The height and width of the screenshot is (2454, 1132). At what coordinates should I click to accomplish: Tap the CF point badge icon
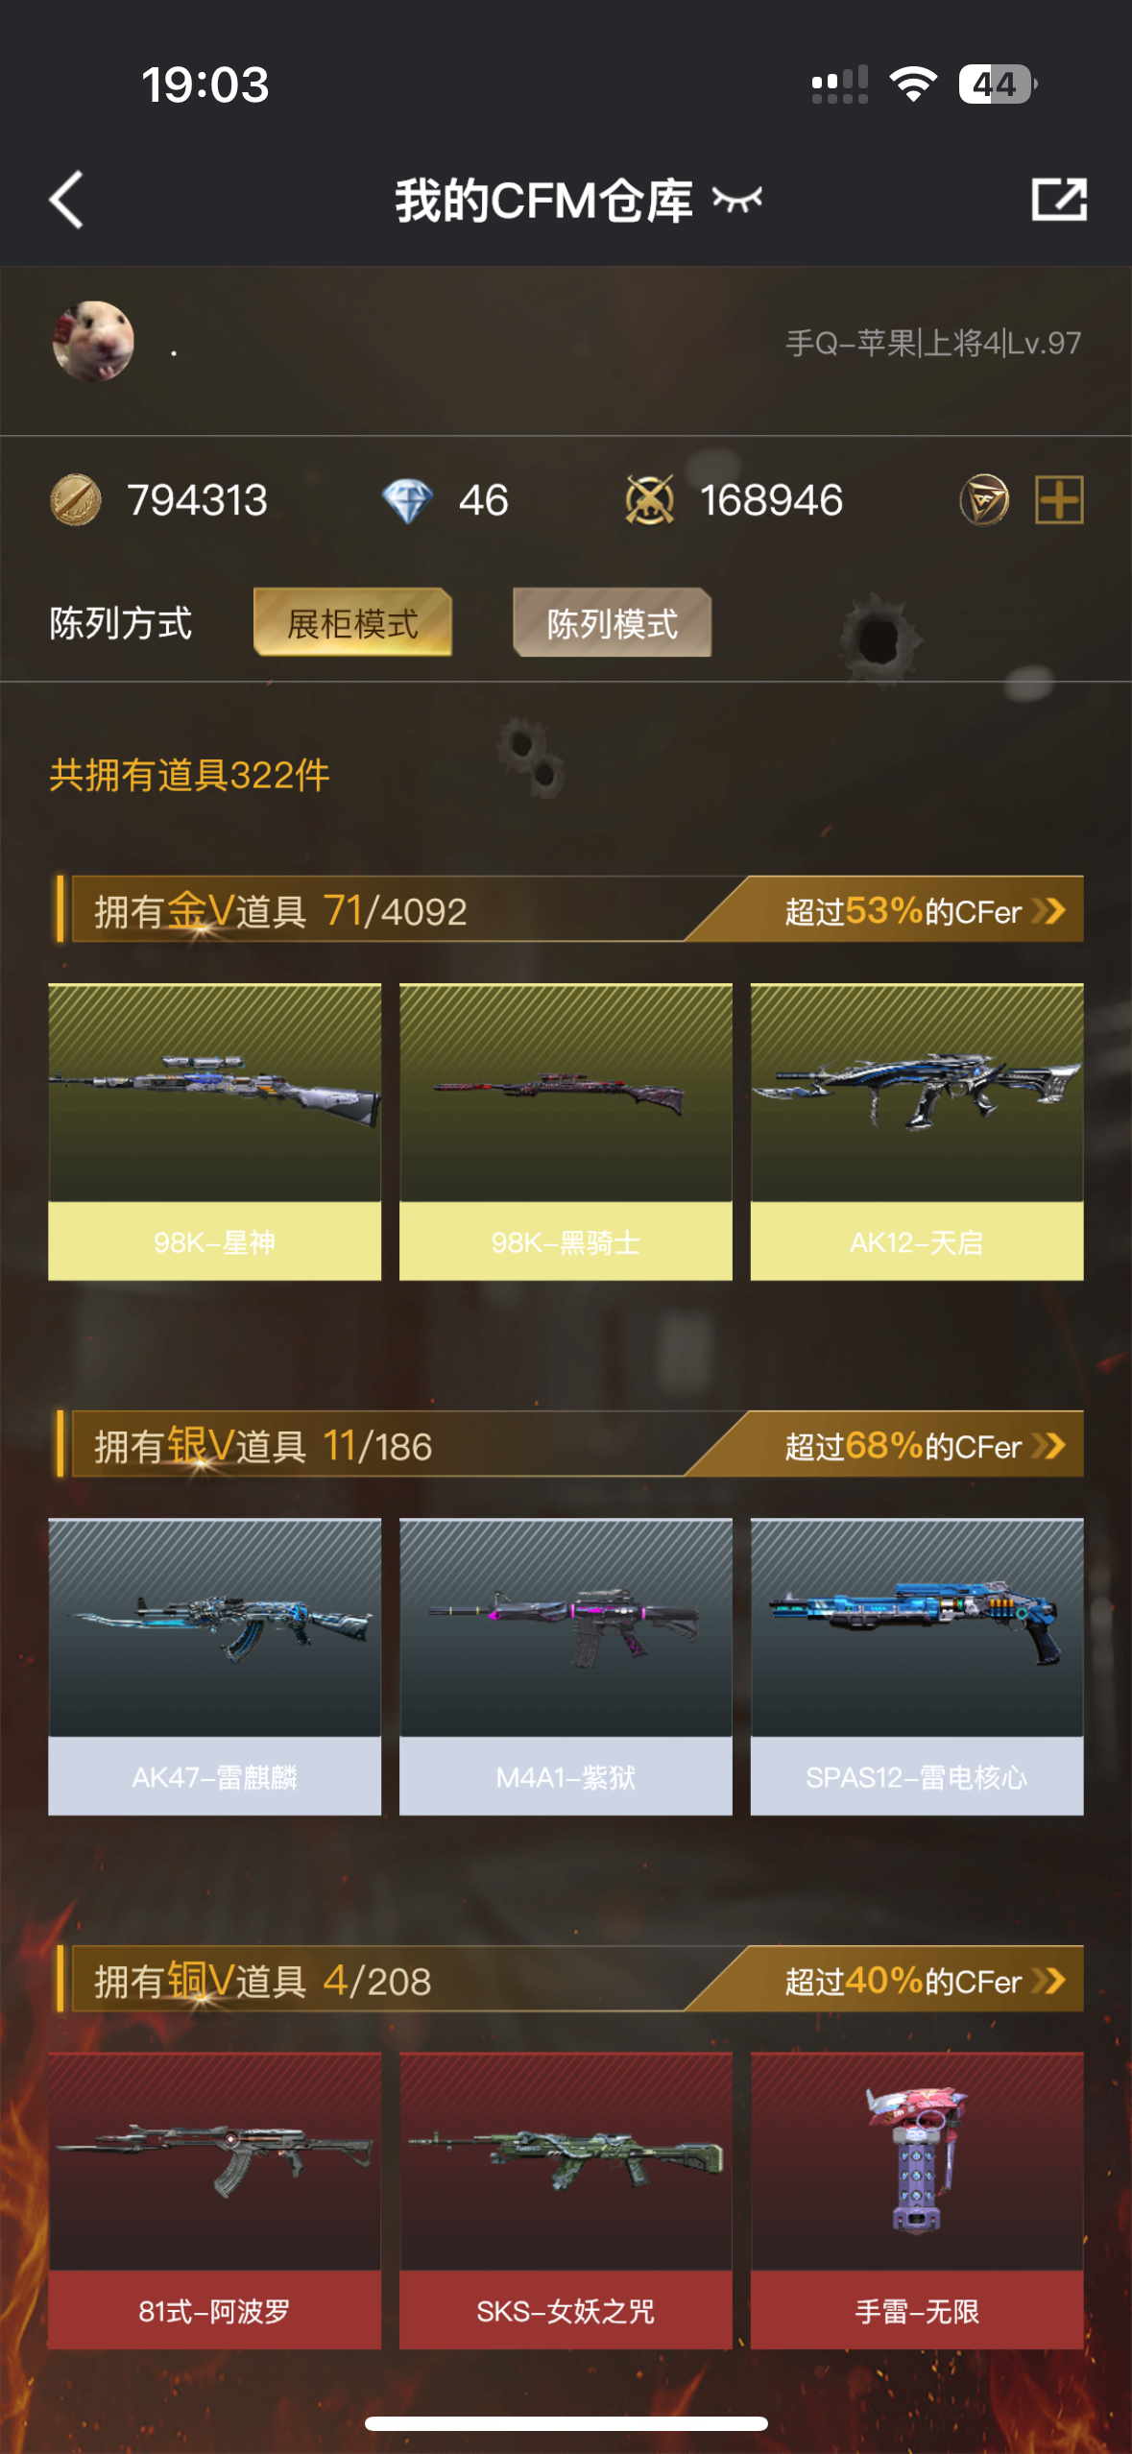pos(984,500)
